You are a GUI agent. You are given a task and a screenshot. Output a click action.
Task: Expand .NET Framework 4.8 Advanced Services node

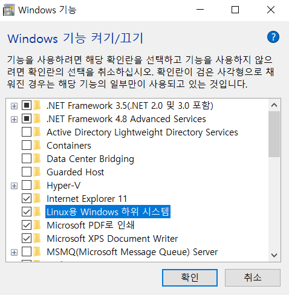[14, 119]
